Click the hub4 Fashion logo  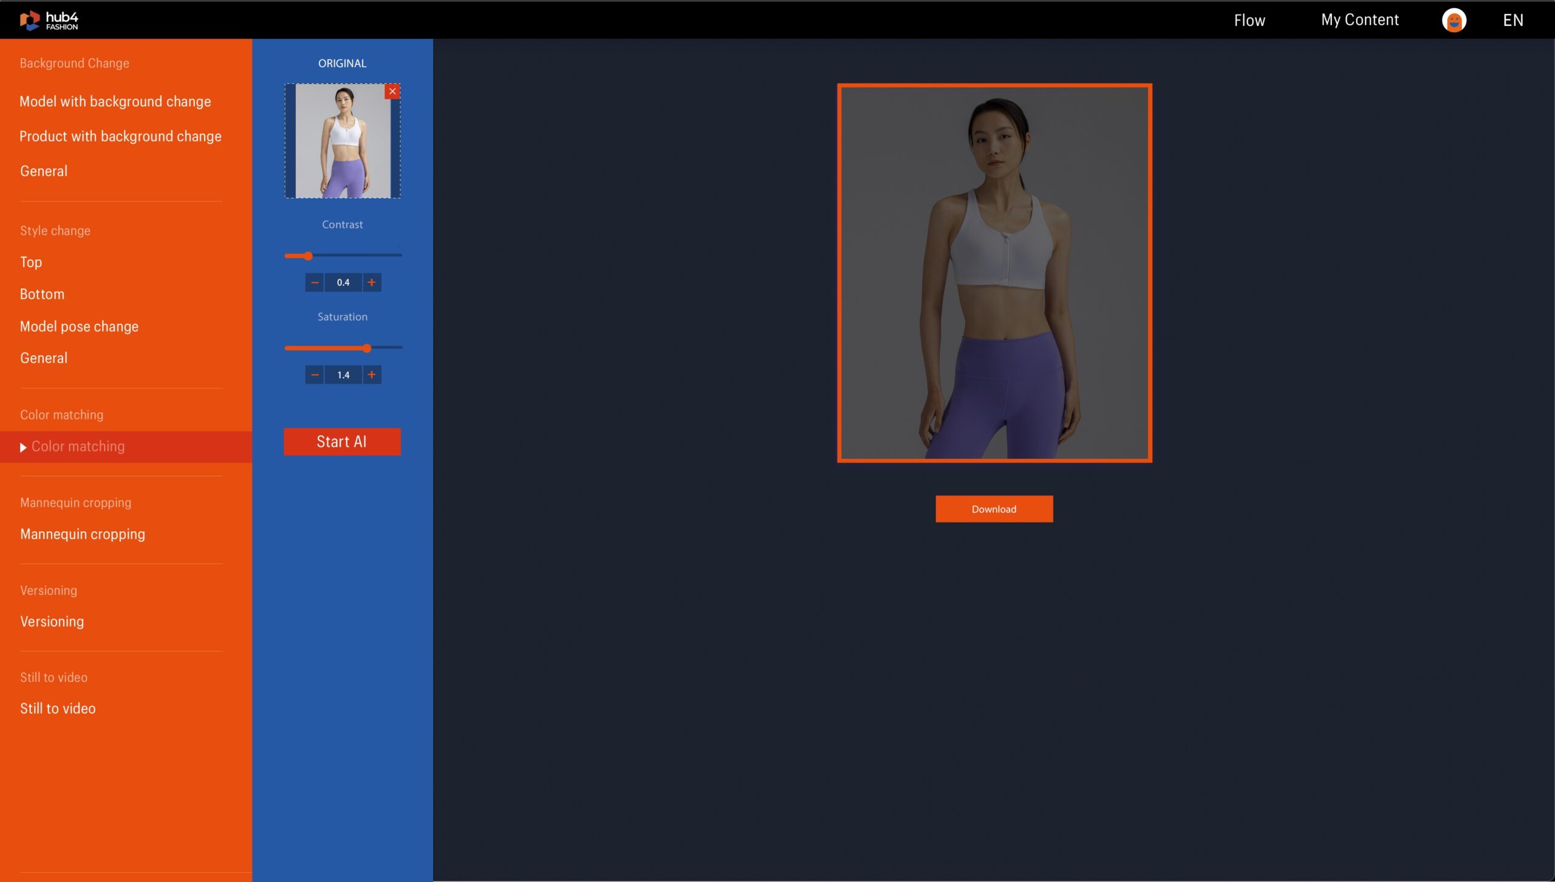tap(49, 20)
